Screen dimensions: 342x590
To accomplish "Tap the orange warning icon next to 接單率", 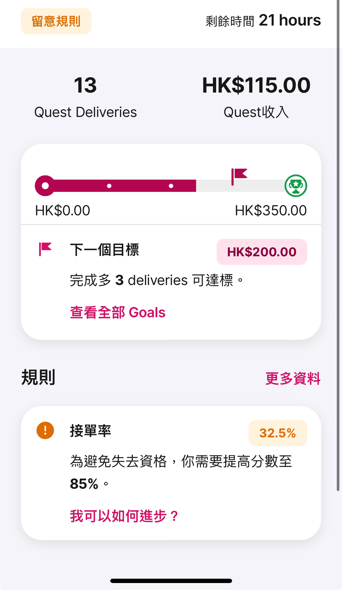I will tap(45, 430).
